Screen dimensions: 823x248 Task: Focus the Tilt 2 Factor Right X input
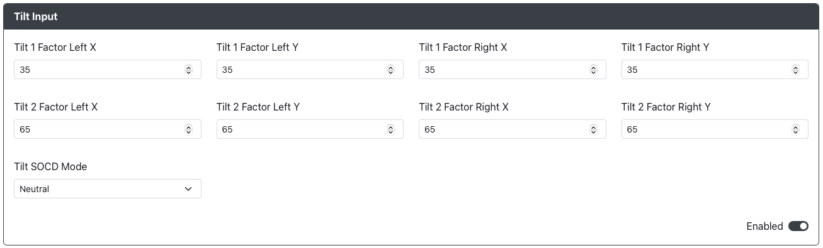(x=513, y=129)
